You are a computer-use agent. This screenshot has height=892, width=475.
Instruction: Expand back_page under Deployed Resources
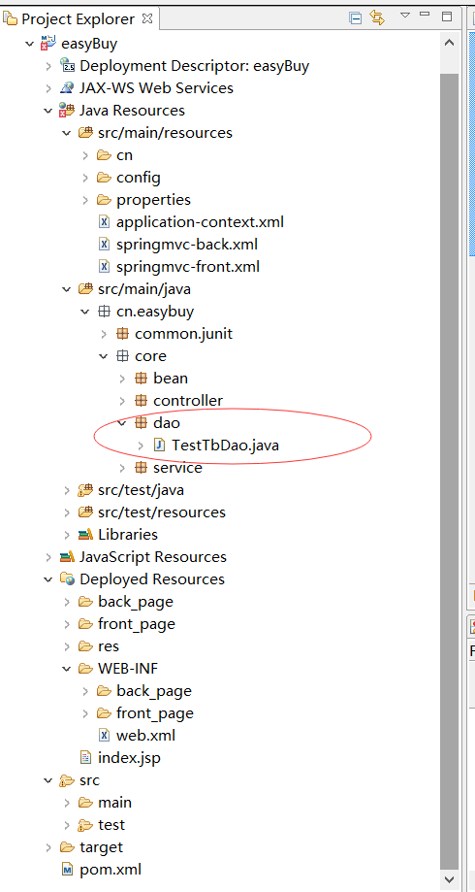point(67,602)
